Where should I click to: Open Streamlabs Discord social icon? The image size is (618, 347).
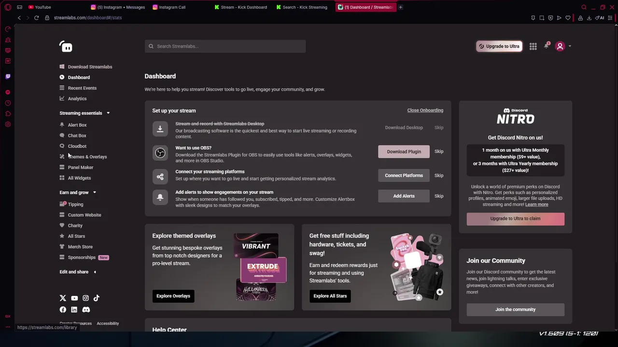[86, 309]
